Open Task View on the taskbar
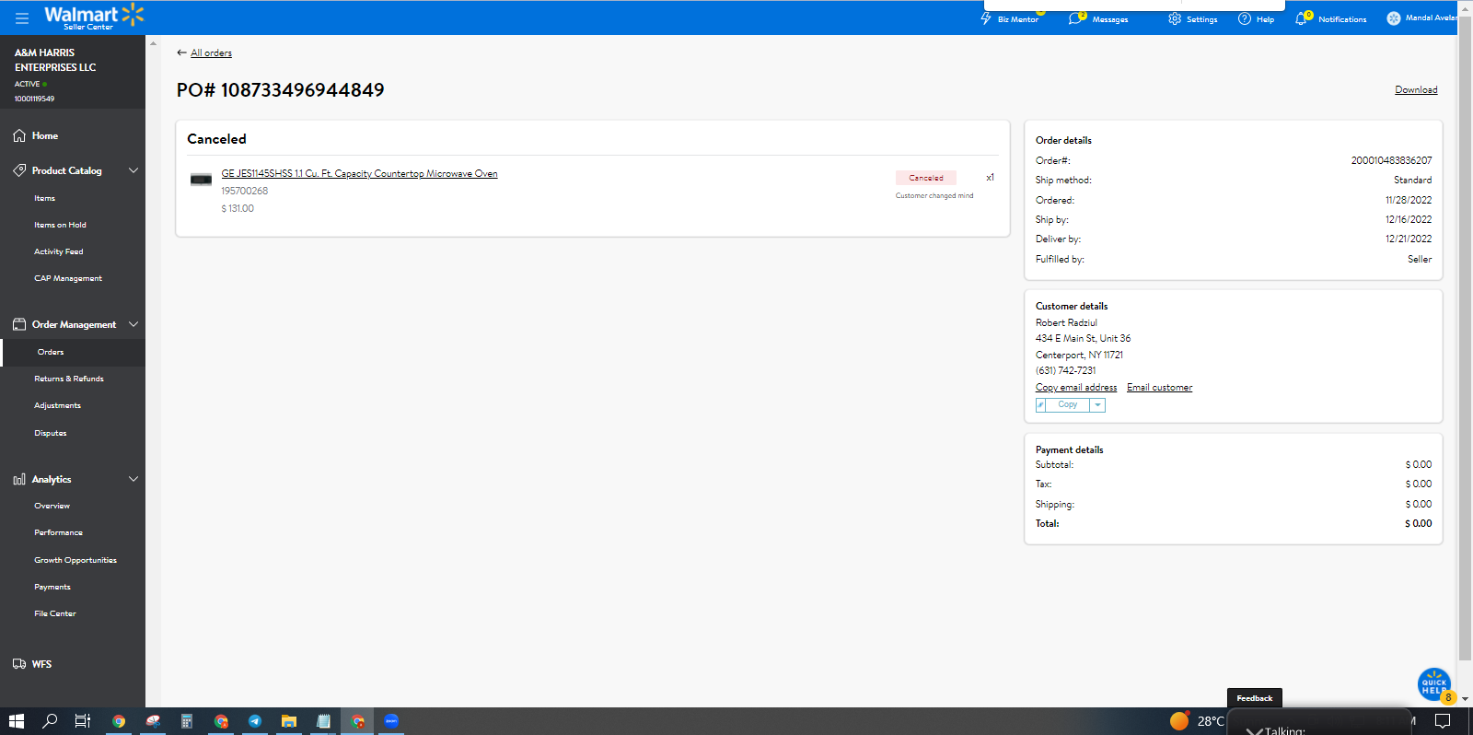 (x=83, y=721)
